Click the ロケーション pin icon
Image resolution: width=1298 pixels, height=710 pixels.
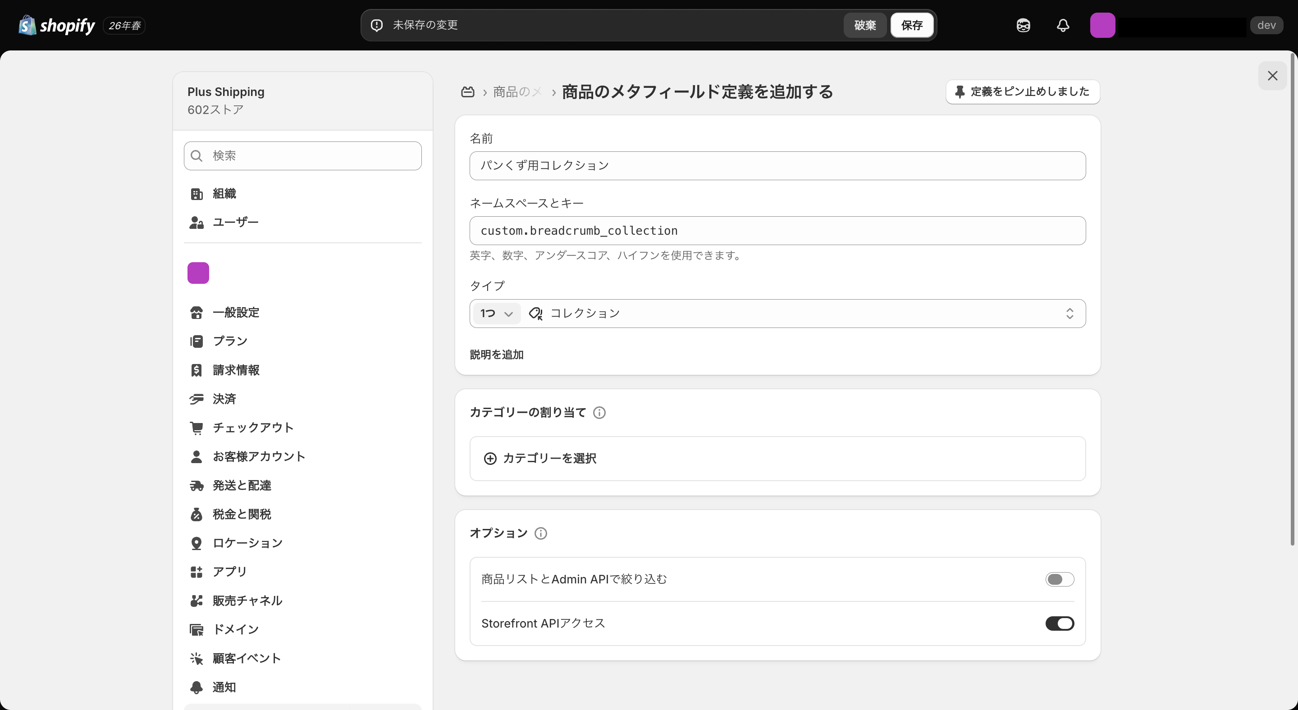point(197,543)
